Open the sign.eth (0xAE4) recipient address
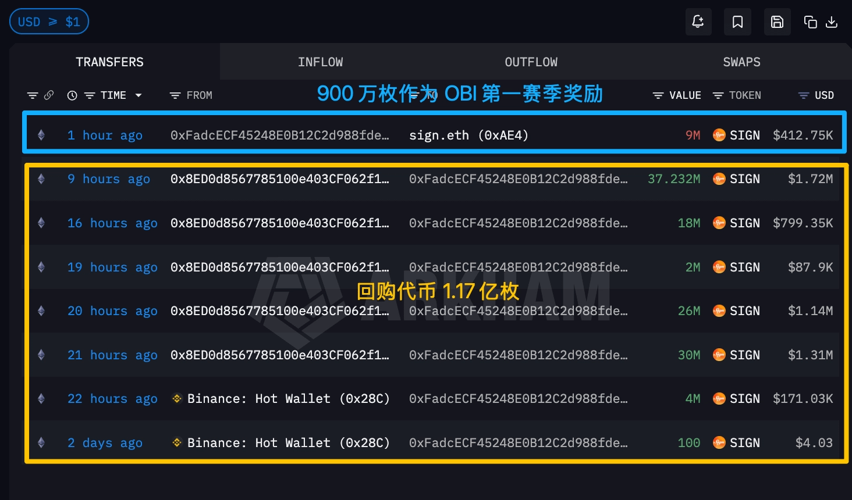This screenshot has width=852, height=500. [468, 135]
